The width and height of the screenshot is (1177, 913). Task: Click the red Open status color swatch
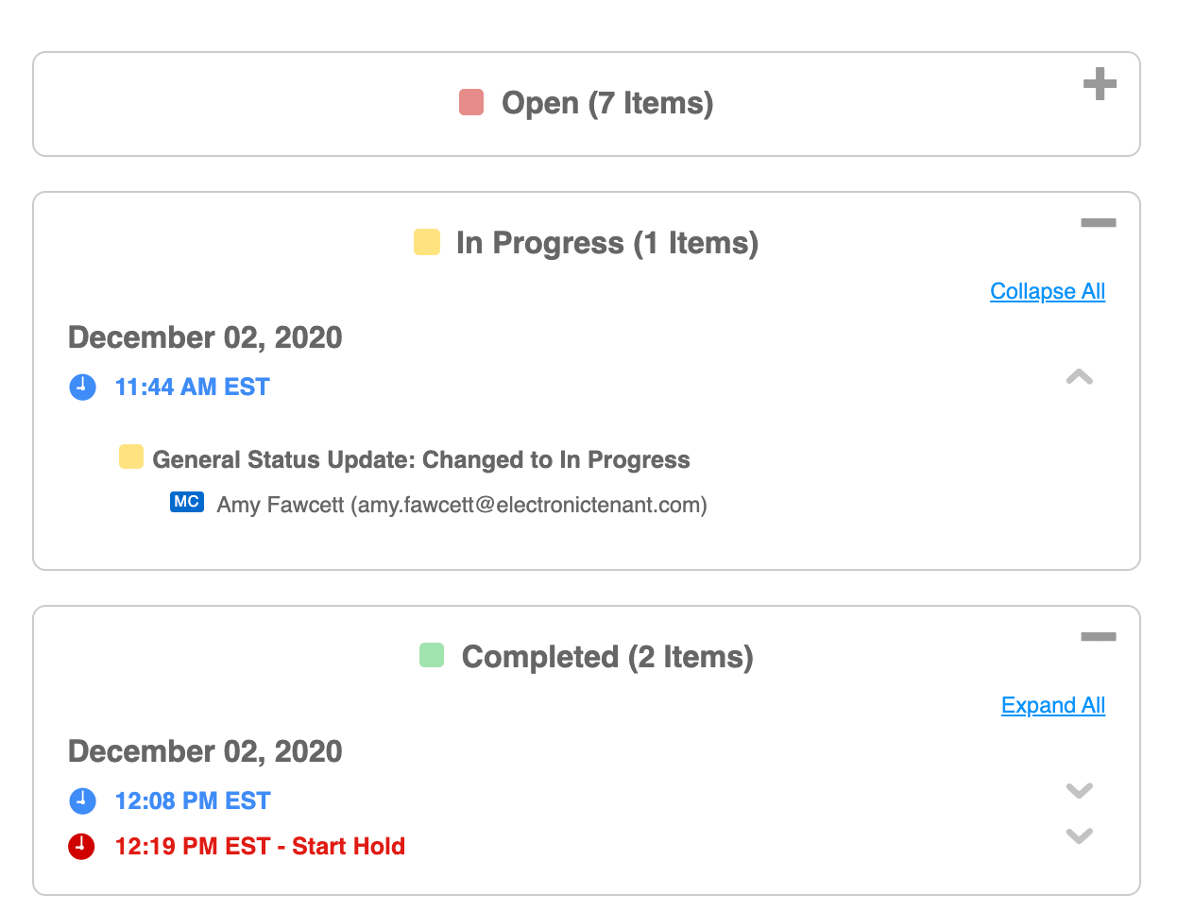pos(471,102)
